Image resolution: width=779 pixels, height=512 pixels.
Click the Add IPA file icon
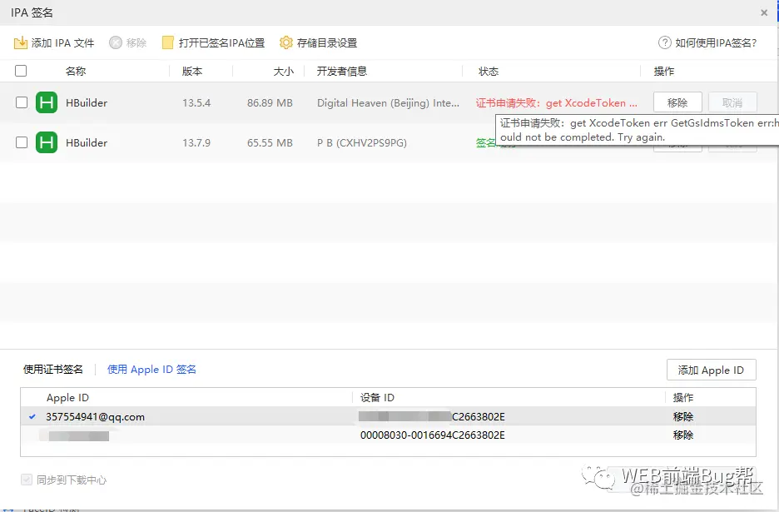(x=20, y=42)
